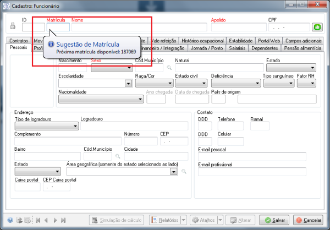Image resolution: width=330 pixels, height=230 pixels.
Task: Switch to the Dependentes tab
Action: click(x=263, y=48)
